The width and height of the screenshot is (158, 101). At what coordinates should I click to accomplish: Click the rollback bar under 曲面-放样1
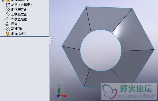click(x=25, y=36)
